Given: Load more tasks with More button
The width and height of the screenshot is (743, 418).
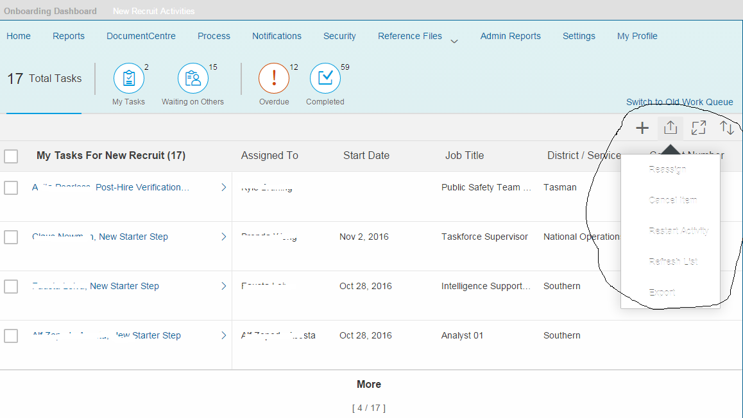Looking at the screenshot, I should 369,385.
